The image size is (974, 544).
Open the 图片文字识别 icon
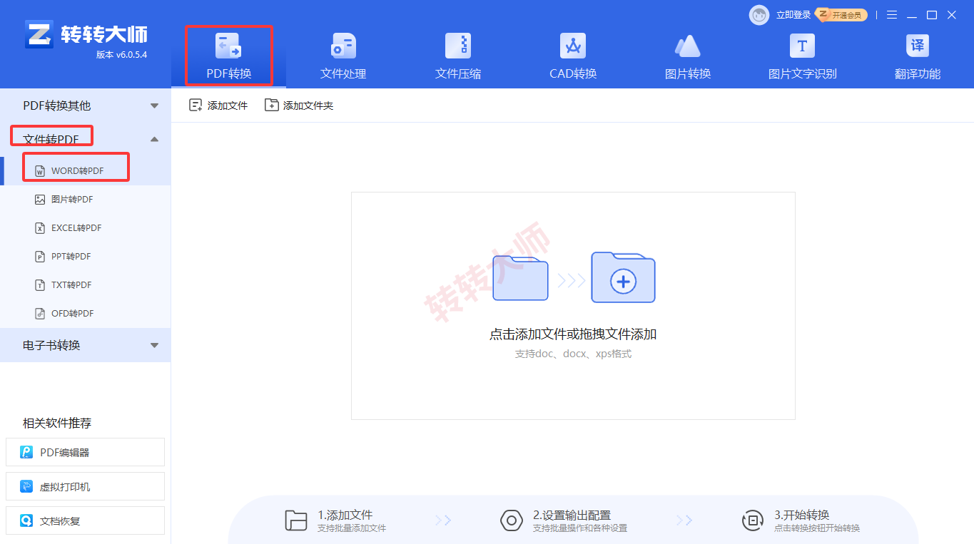[802, 46]
